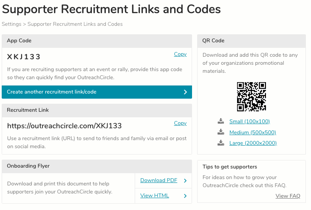The width and height of the screenshot is (311, 210).
Task: Open View HTML onboarding flyer link
Action: [155, 196]
